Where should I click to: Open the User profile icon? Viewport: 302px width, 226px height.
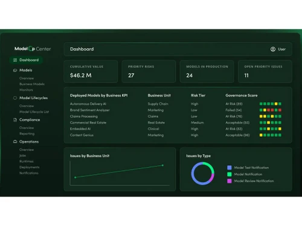[x=273, y=49]
